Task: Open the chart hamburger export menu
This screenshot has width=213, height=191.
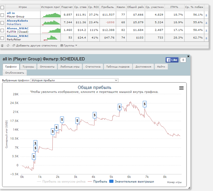Action: click(181, 88)
